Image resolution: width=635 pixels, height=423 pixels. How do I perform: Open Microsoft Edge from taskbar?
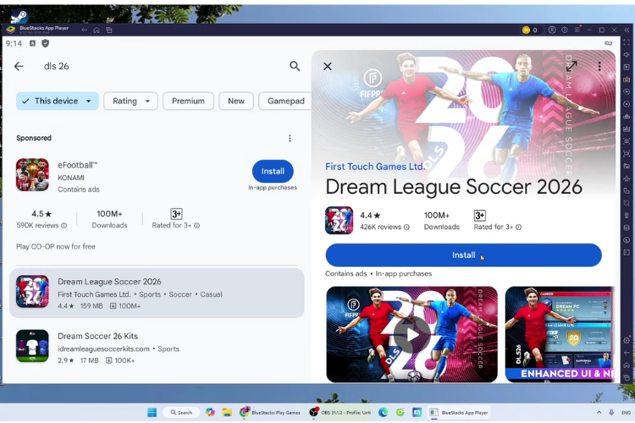click(x=383, y=413)
